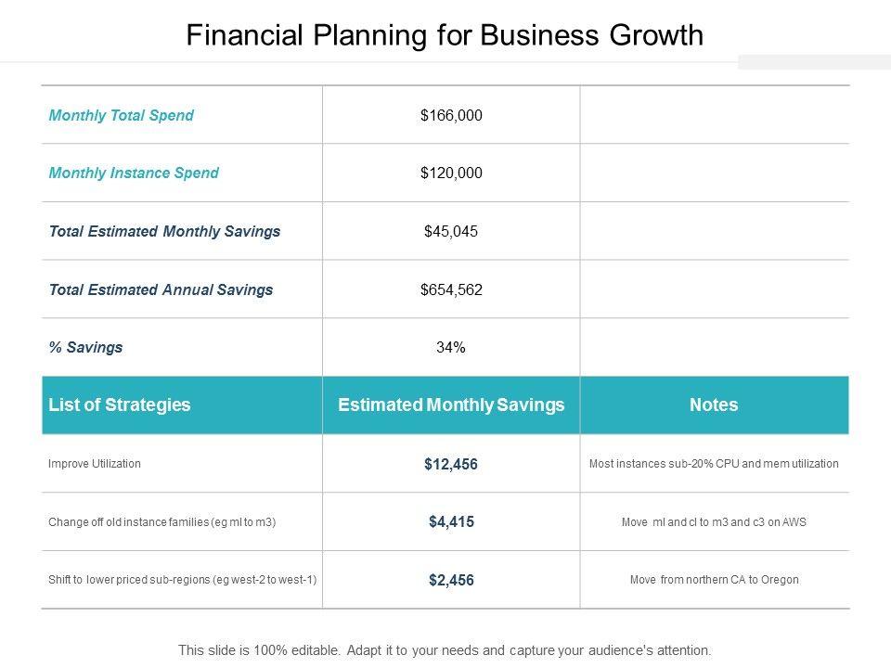The width and height of the screenshot is (891, 668).
Task: Click the Estimated Monthly Savings column header
Action: (x=451, y=405)
